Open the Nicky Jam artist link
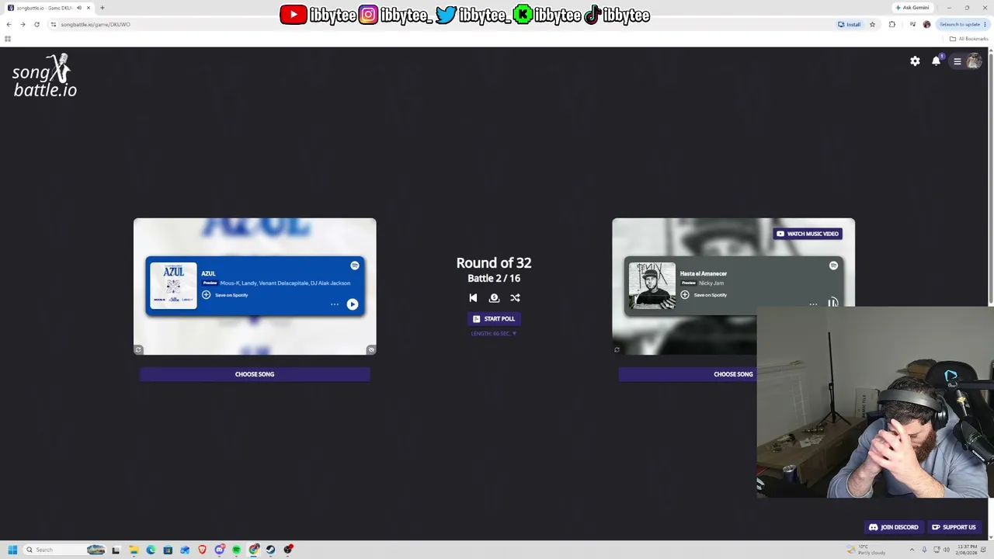Image resolution: width=994 pixels, height=559 pixels. [711, 283]
